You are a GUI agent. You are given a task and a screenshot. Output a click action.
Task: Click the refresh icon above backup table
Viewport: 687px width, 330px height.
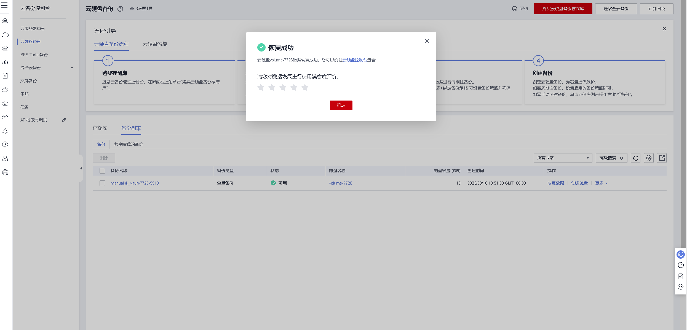(x=635, y=158)
